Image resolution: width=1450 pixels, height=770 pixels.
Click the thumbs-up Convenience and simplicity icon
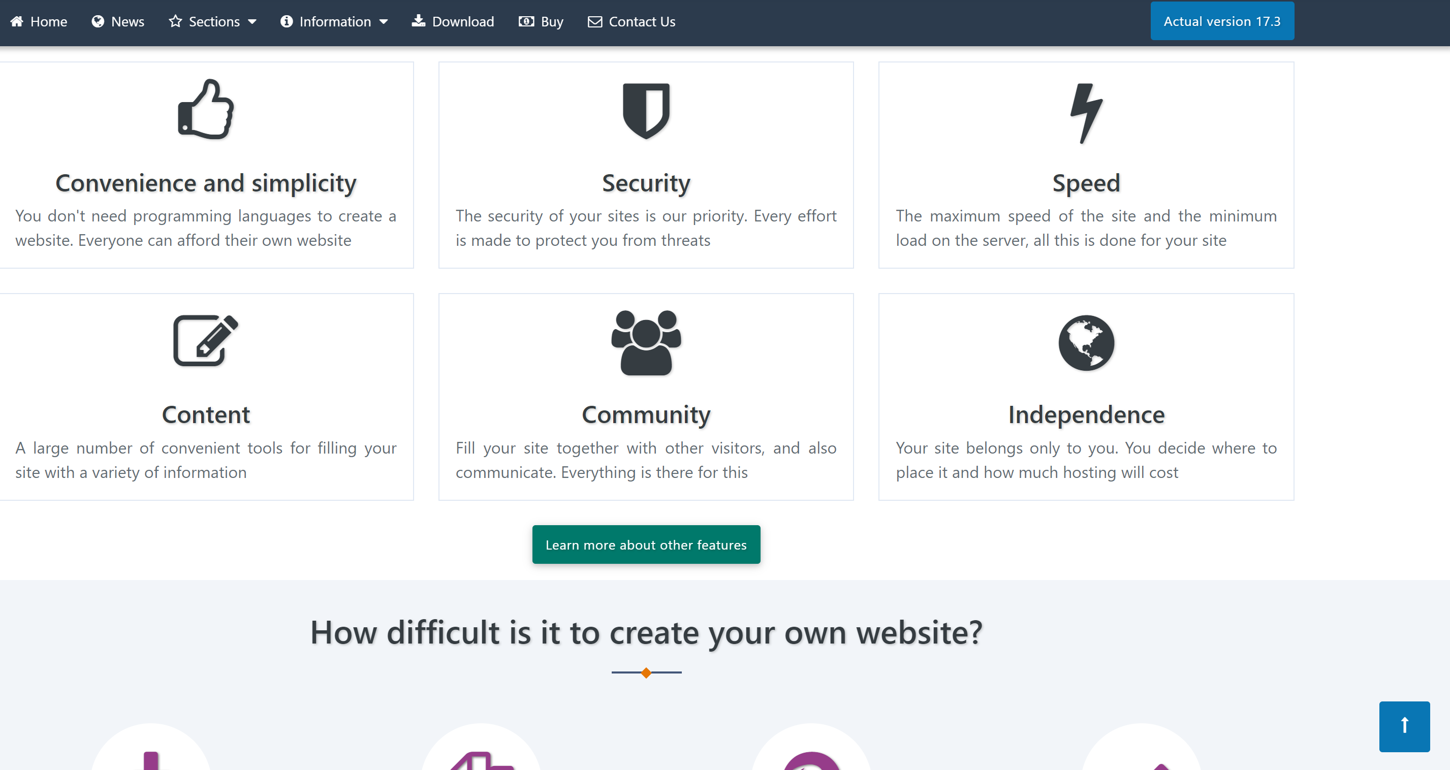pos(205,111)
